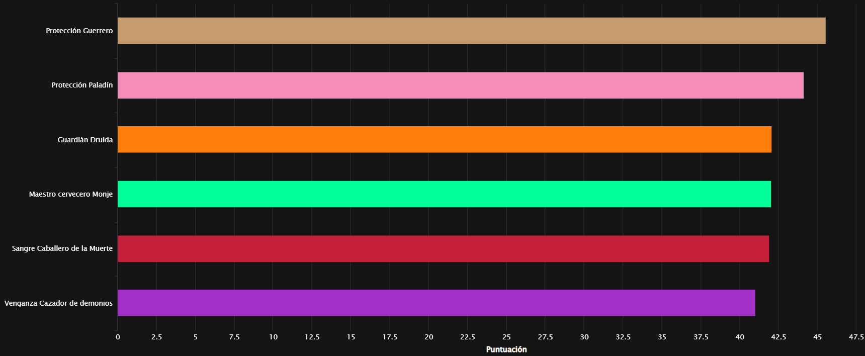Click the '15' axis tick label
865x356 pixels.
(x=351, y=337)
